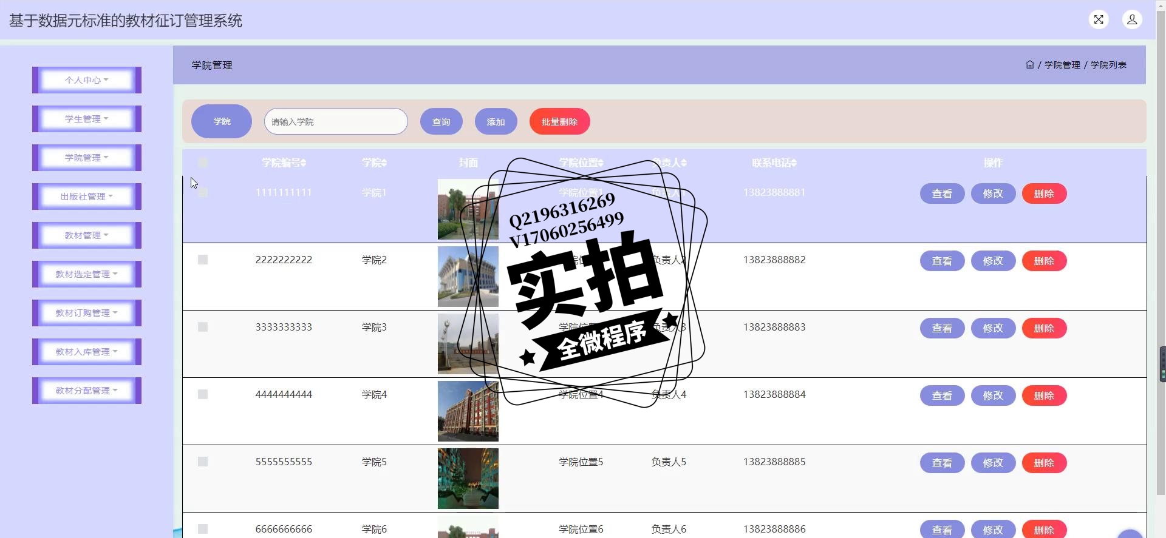Viewport: 1166px width, 538px height.
Task: Click the 学院 filter label button
Action: [x=222, y=121]
